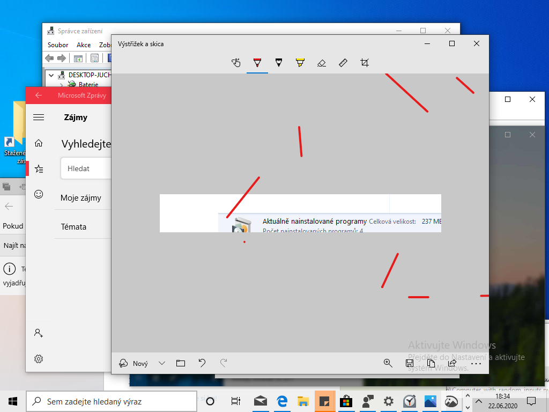This screenshot has height=412, width=549.
Task: Open the Mail app on the taskbar
Action: (x=261, y=401)
